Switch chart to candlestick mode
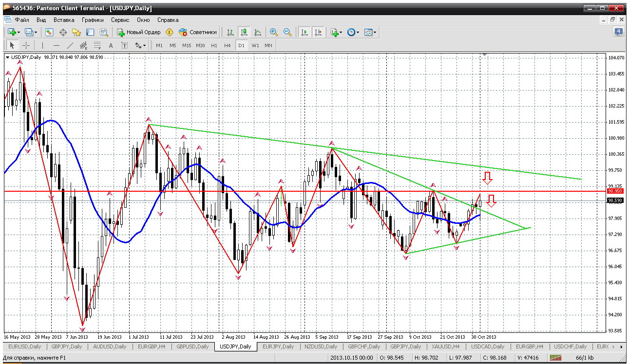 click(244, 32)
